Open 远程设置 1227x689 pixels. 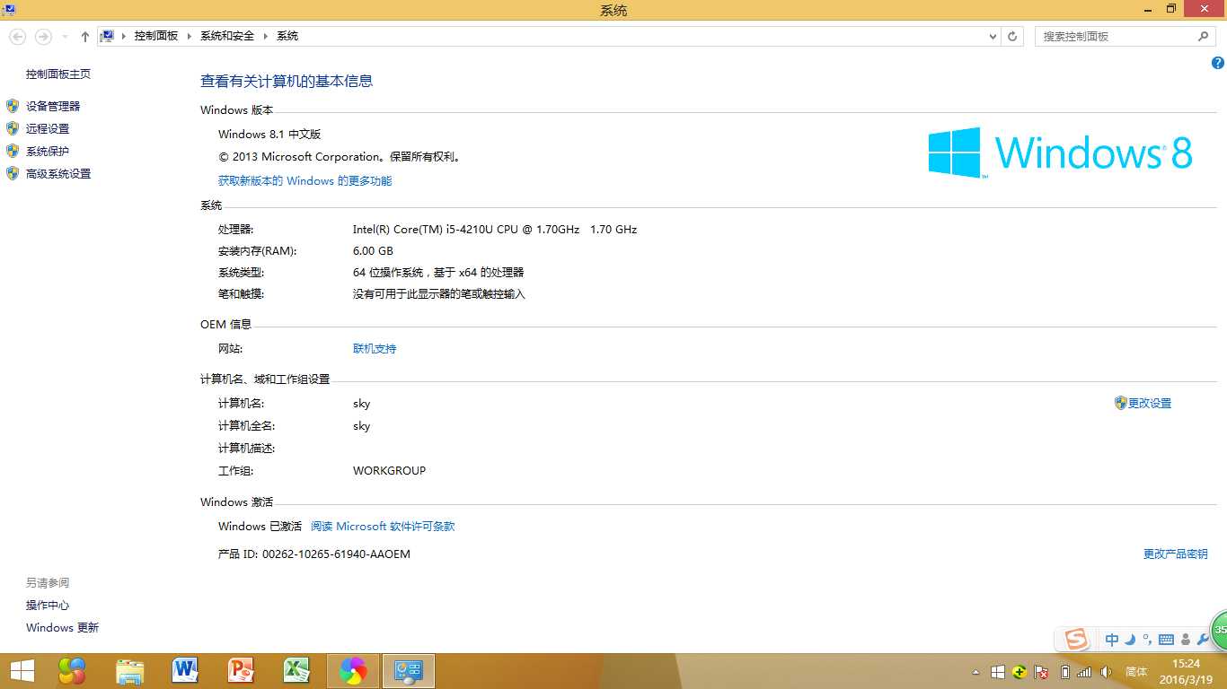48,129
